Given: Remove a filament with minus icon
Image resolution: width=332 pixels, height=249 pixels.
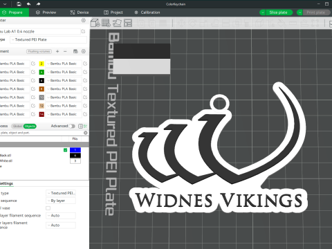Looking at the screenshot, I should 65,51.
